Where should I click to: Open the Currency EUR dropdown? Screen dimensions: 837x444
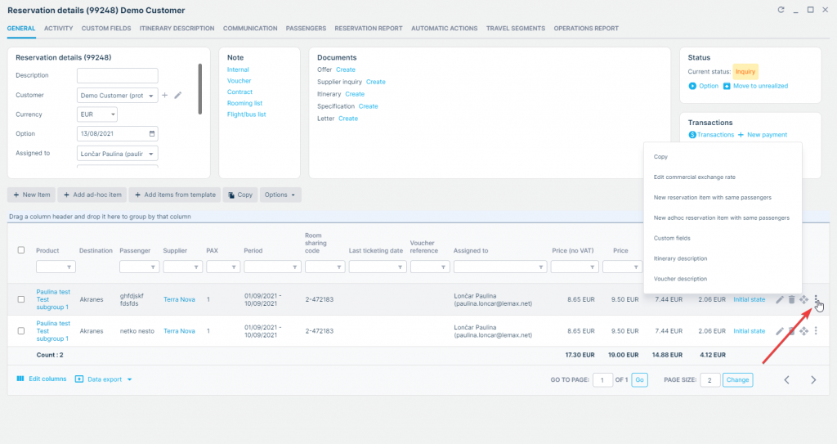113,114
